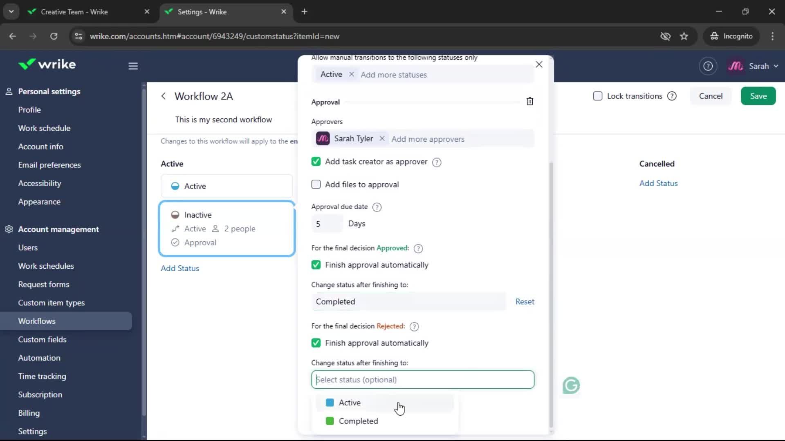Image resolution: width=785 pixels, height=441 pixels.
Task: Click the Inactive status color circle
Action: tap(175, 215)
